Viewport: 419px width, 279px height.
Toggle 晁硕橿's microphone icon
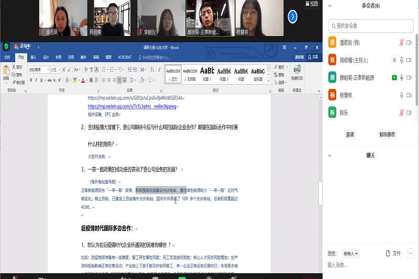pyautogui.click(x=401, y=60)
